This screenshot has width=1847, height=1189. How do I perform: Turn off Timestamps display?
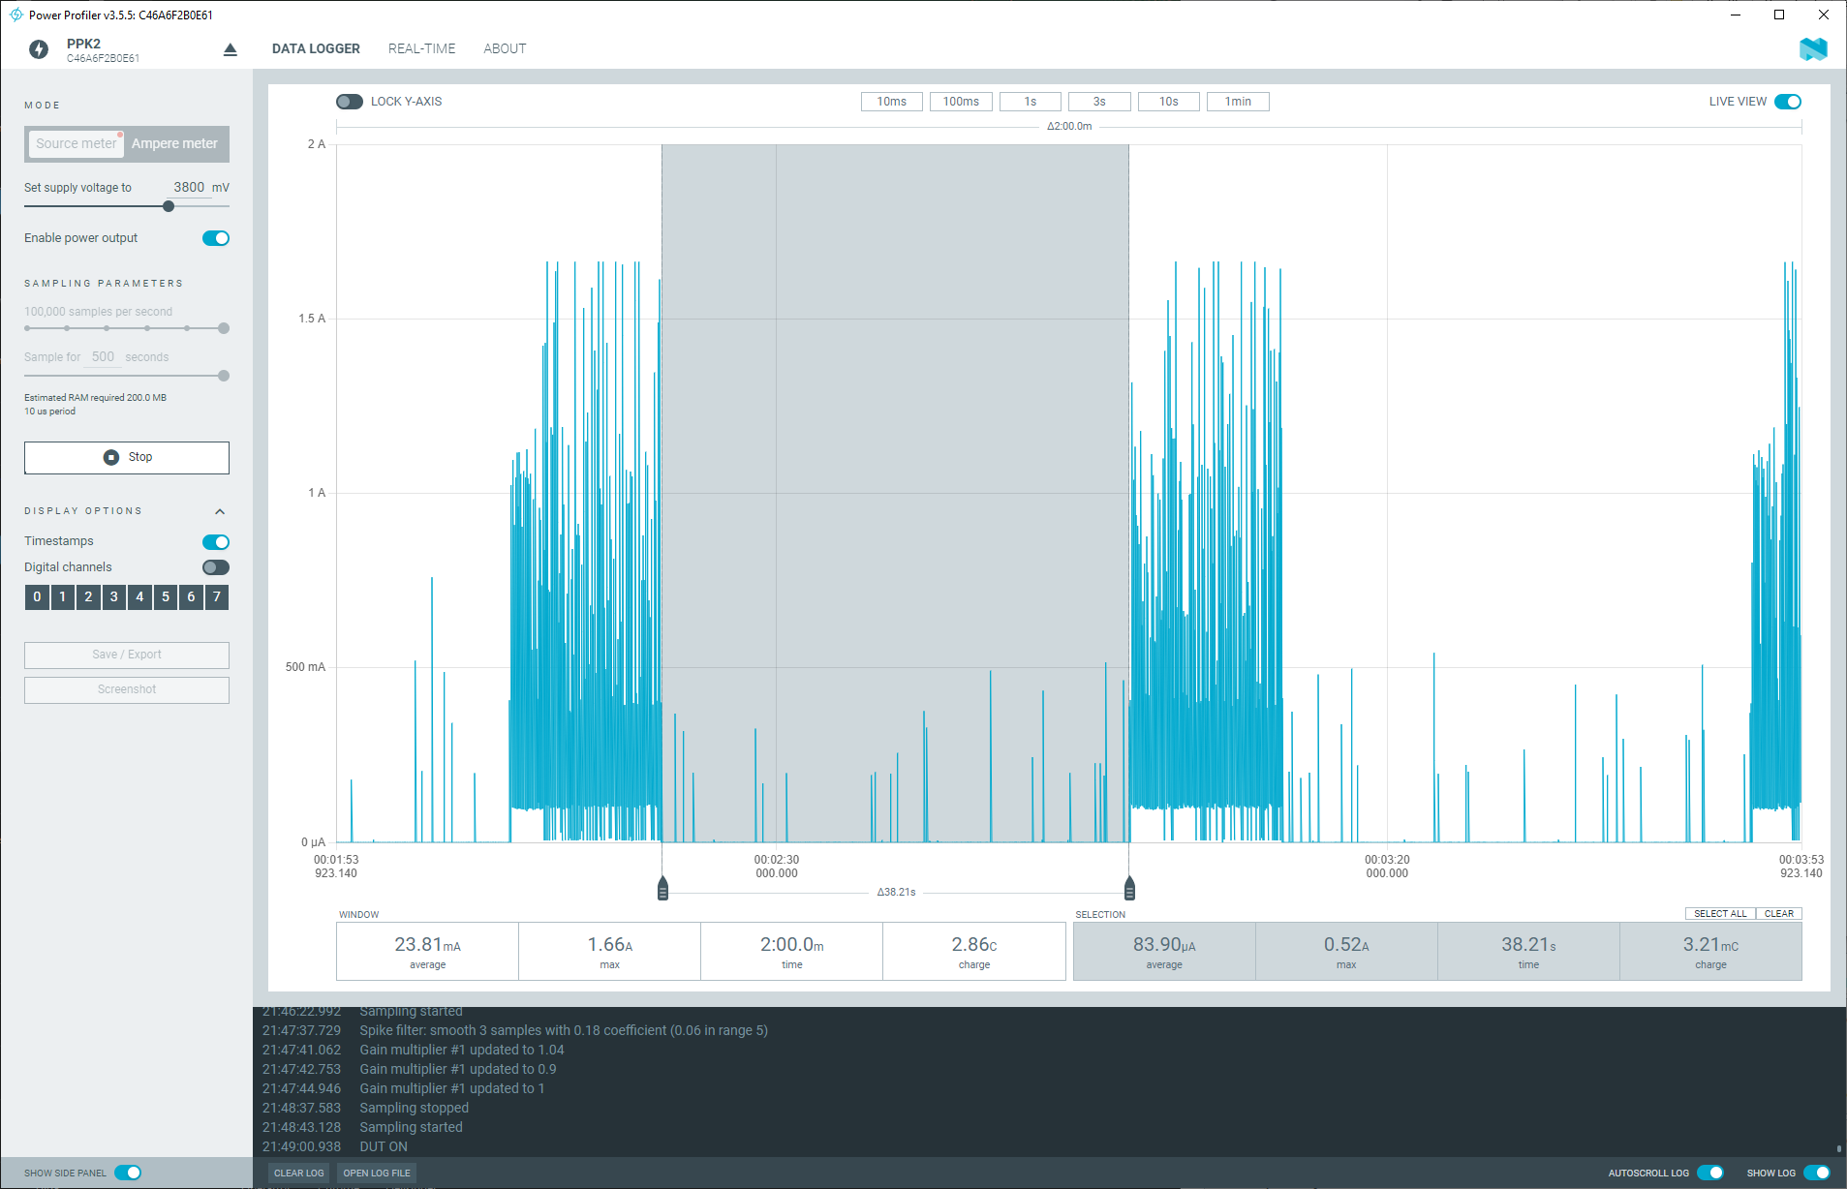click(x=216, y=542)
